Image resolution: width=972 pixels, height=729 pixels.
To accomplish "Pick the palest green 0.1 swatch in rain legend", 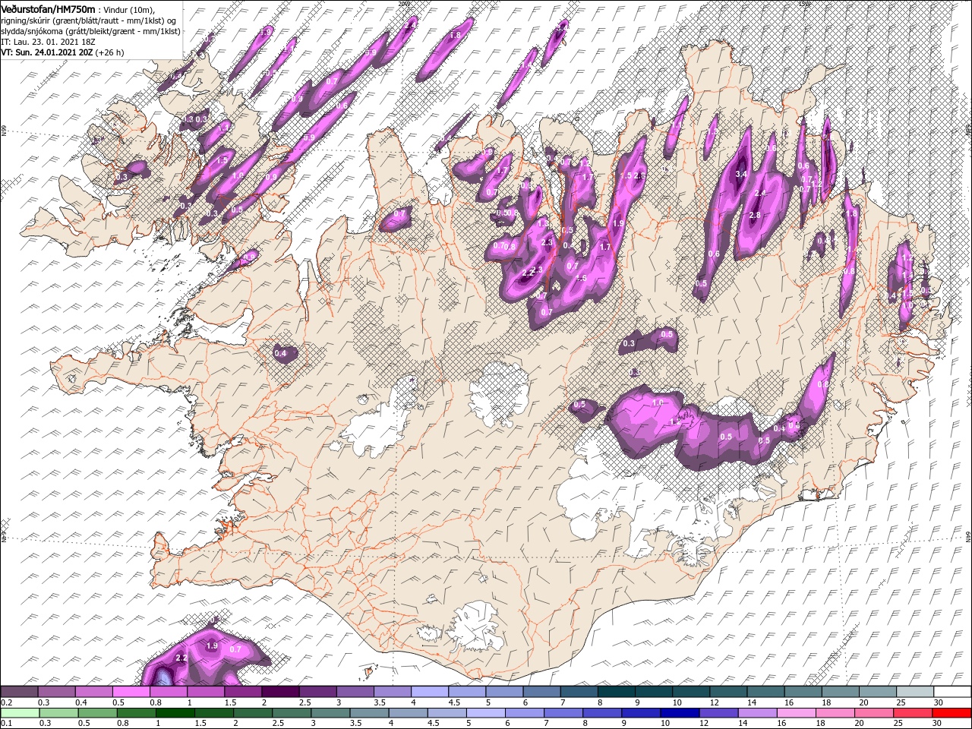I will click(x=19, y=712).
